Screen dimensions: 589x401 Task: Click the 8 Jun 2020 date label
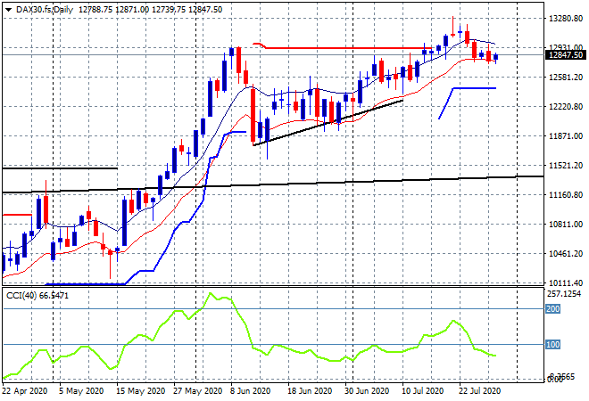(x=250, y=391)
